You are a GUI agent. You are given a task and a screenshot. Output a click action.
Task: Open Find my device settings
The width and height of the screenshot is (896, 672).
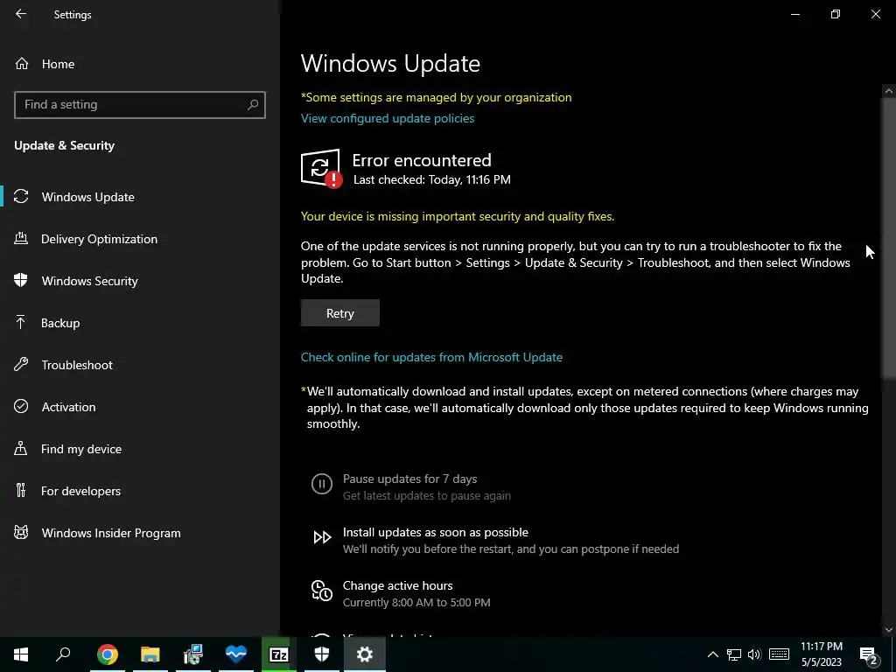[x=81, y=449]
